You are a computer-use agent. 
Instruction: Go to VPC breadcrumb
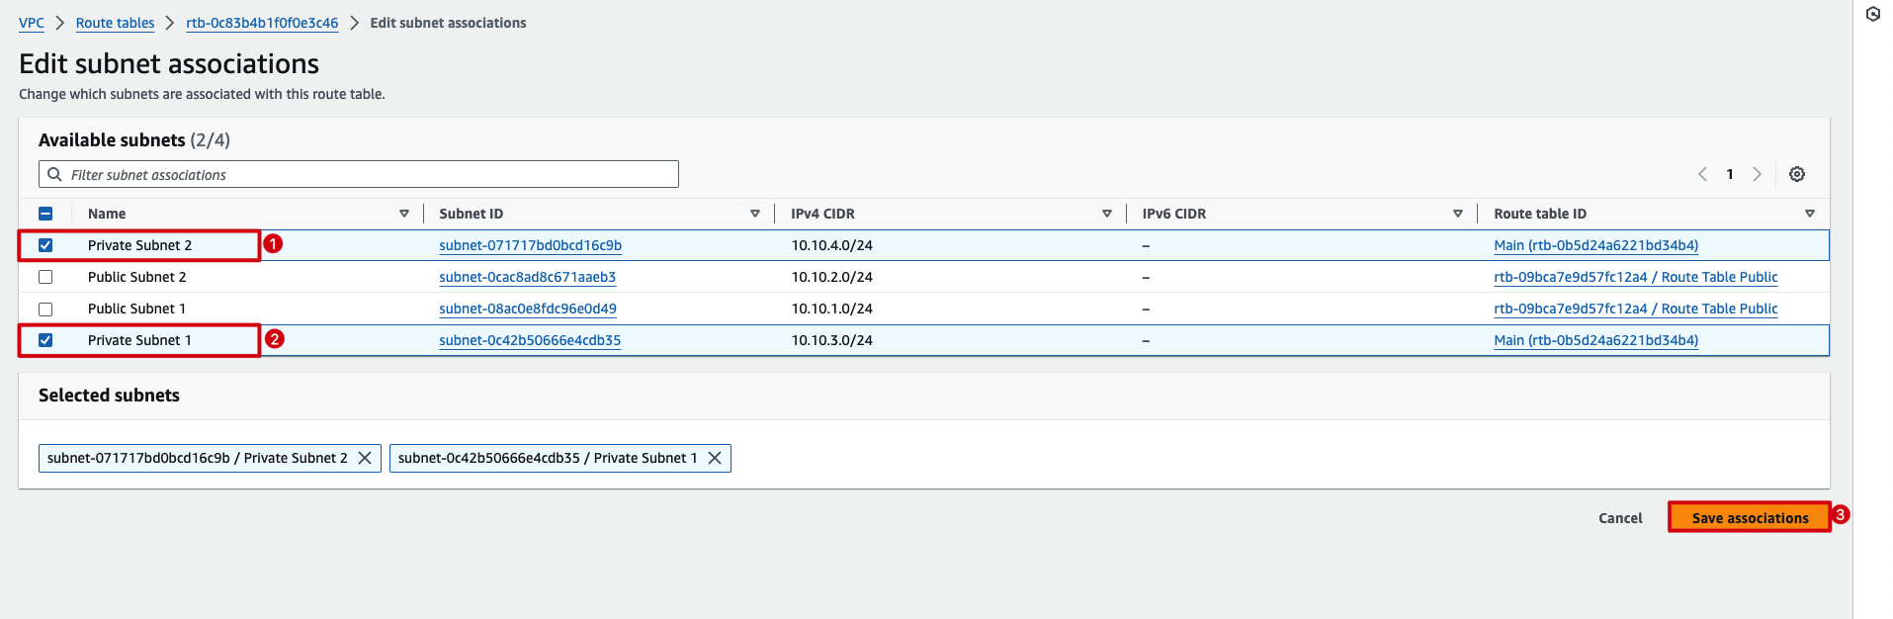[32, 23]
